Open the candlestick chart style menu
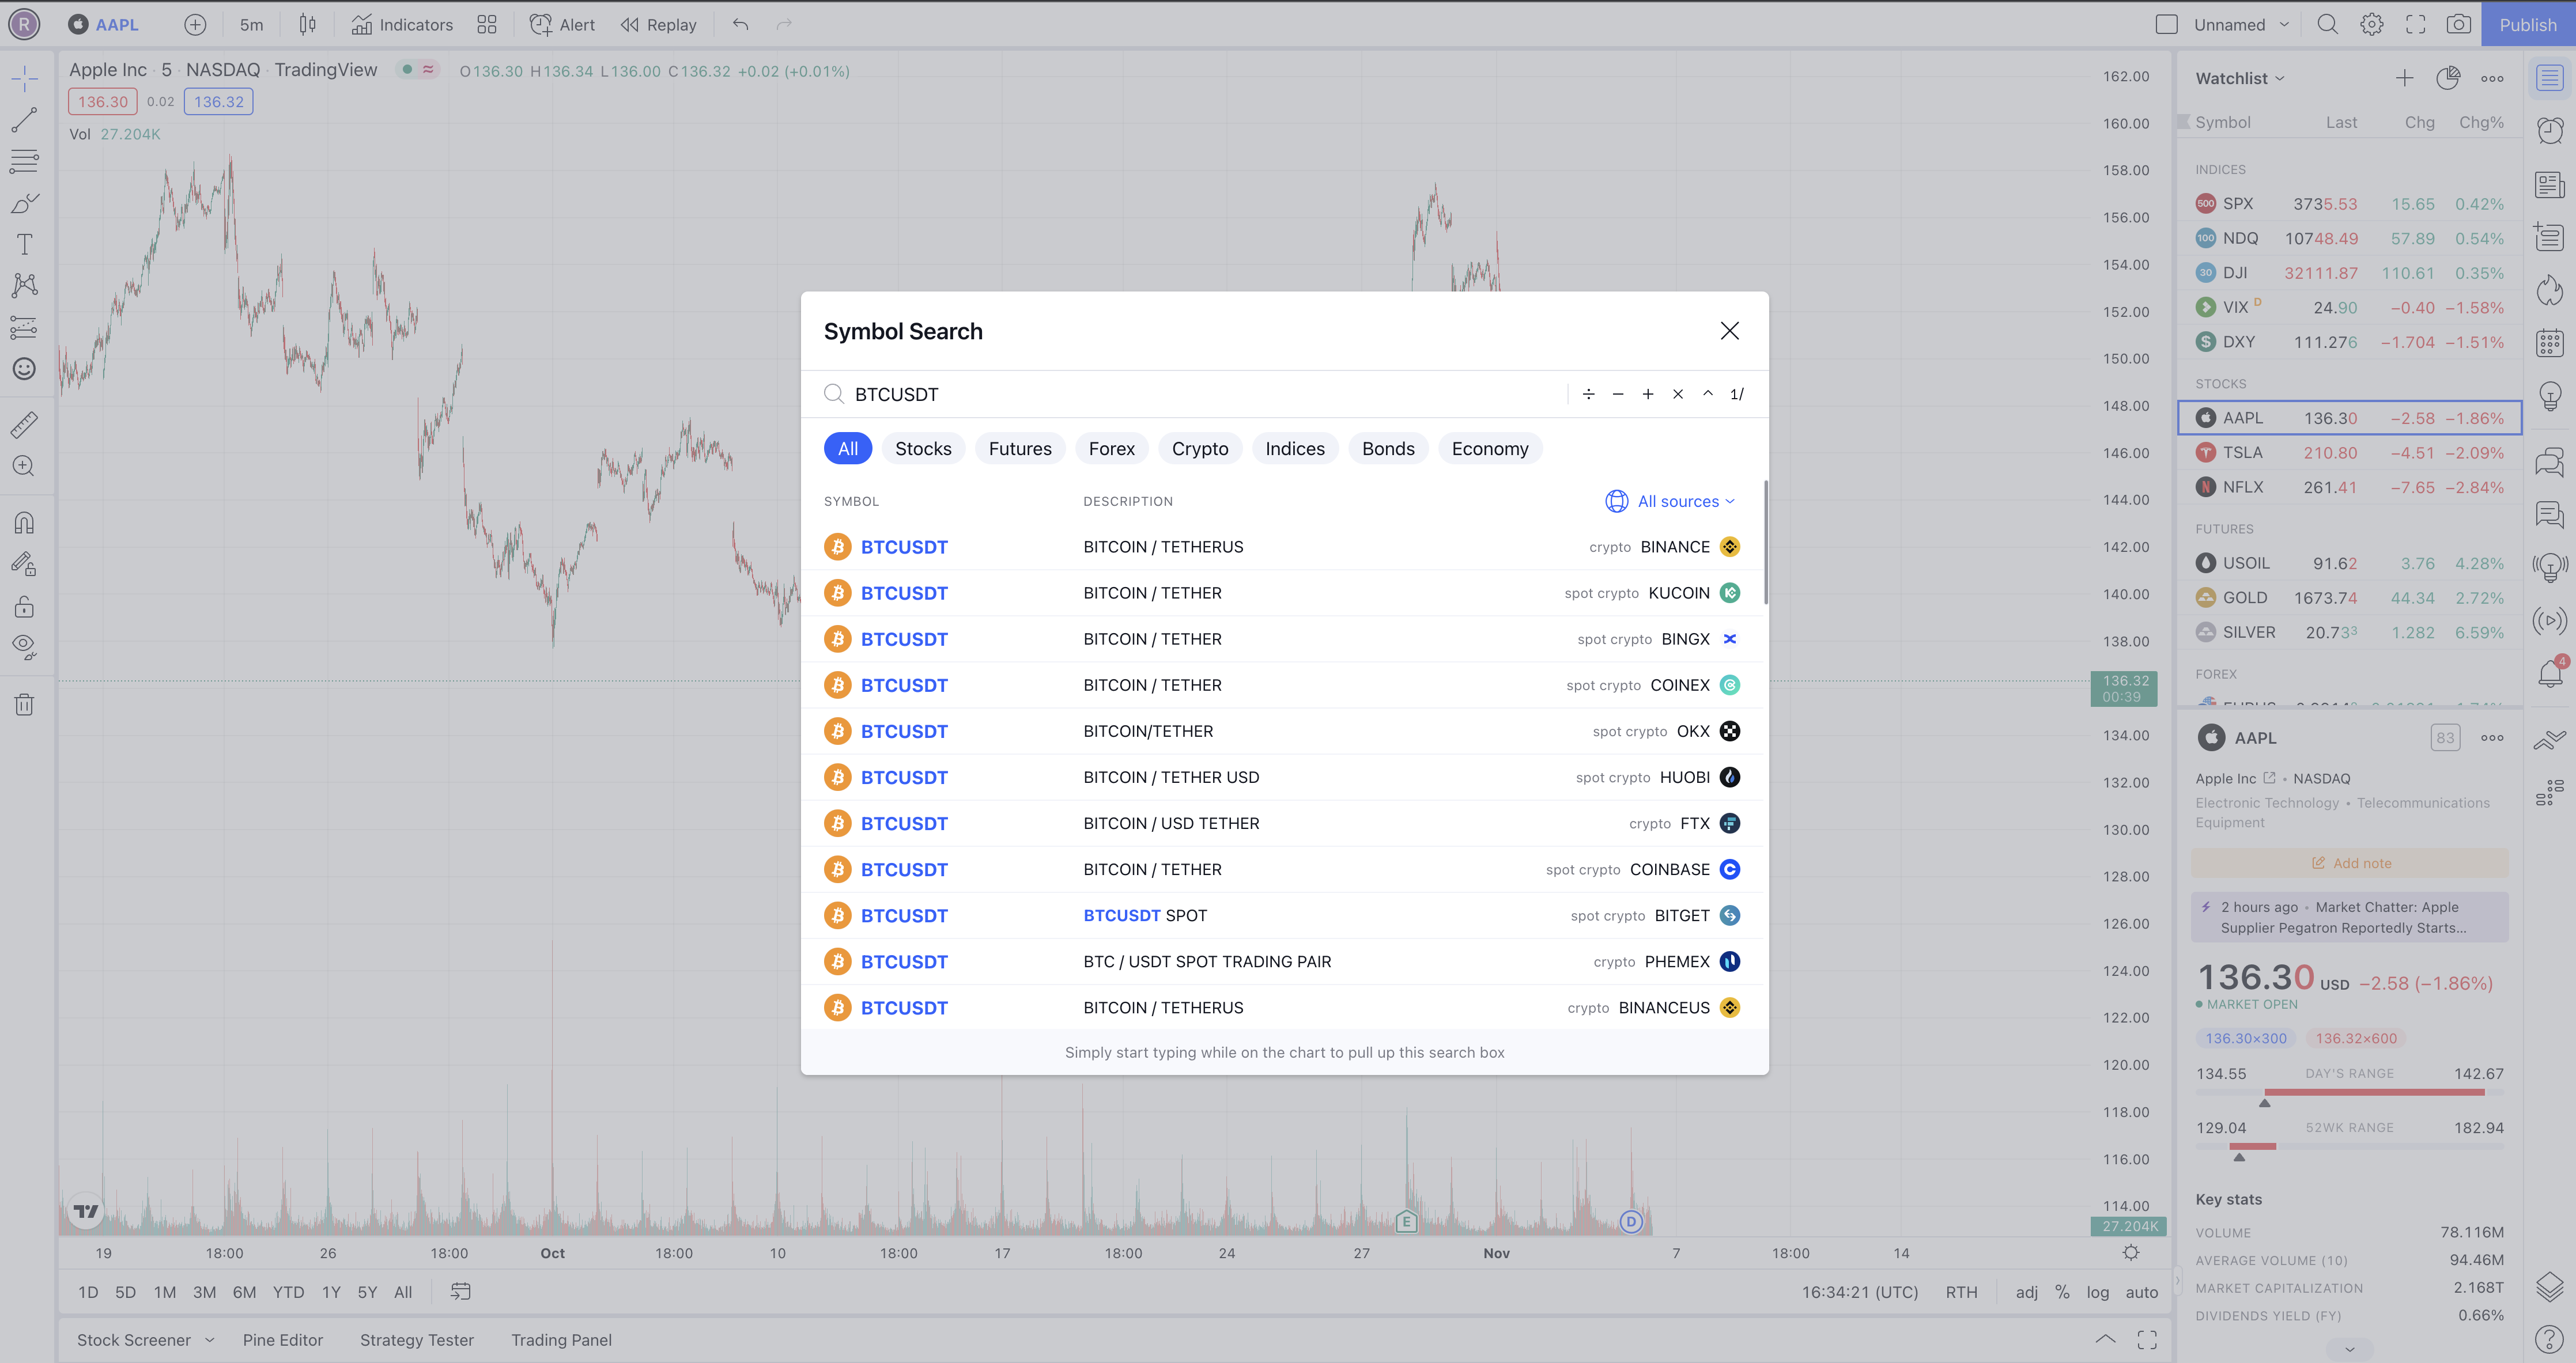Image resolution: width=2576 pixels, height=1363 pixels. (308, 25)
